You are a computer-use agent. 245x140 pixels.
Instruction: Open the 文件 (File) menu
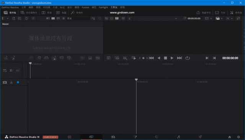(24, 7)
